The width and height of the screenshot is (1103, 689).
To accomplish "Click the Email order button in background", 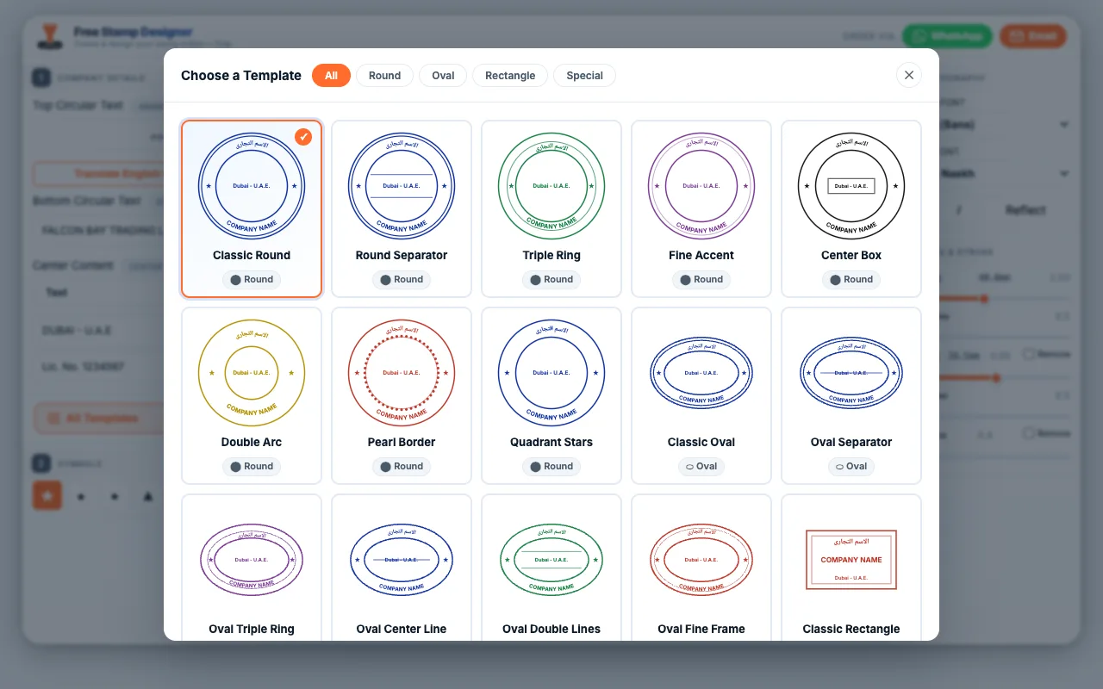I will tap(1033, 36).
